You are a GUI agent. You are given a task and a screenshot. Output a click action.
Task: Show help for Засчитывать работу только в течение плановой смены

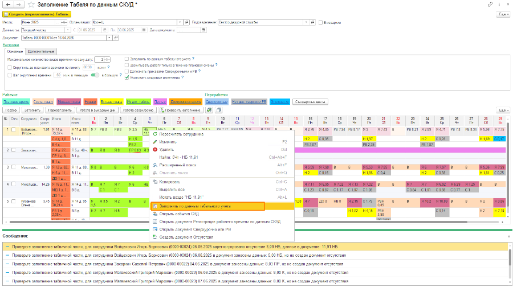[216, 65]
